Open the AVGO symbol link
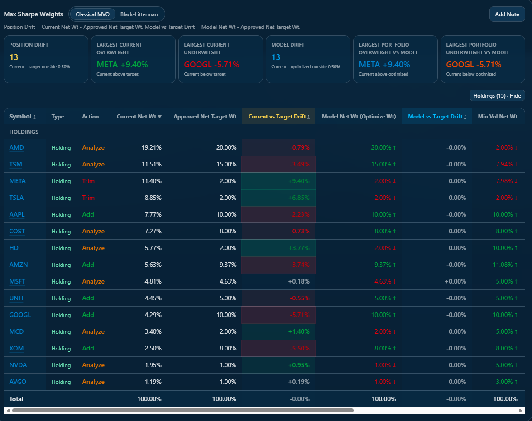The width and height of the screenshot is (532, 421). click(x=18, y=381)
